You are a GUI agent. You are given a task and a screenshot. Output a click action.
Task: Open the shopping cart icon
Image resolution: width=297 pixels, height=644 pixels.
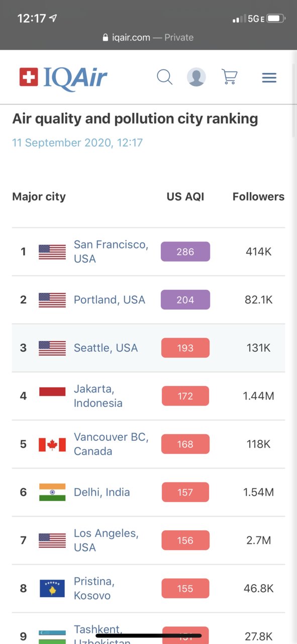(229, 77)
